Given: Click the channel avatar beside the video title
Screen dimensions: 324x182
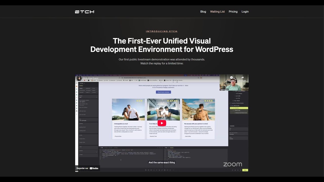Looking at the screenshot, I should pyautogui.click(x=79, y=78).
